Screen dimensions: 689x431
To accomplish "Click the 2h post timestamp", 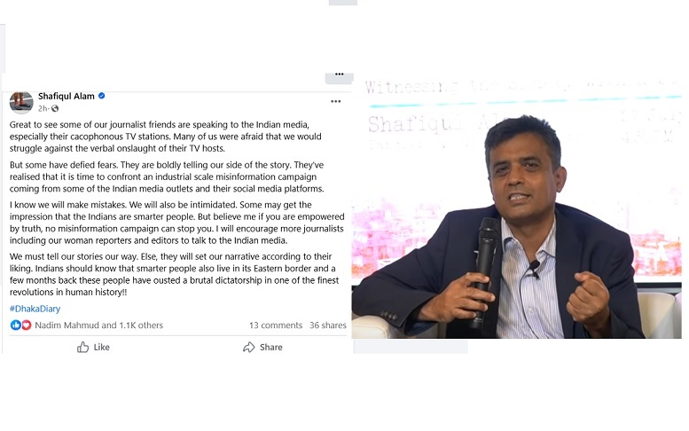I will (x=43, y=108).
